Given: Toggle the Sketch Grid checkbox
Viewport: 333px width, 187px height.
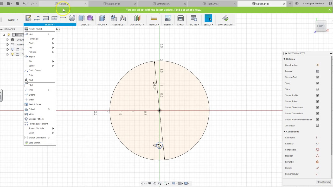Looking at the screenshot, I should pos(317,77).
